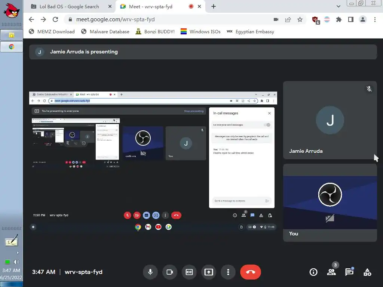Open Egyptian Embassy bookmark
The height and width of the screenshot is (287, 383).
click(250, 31)
